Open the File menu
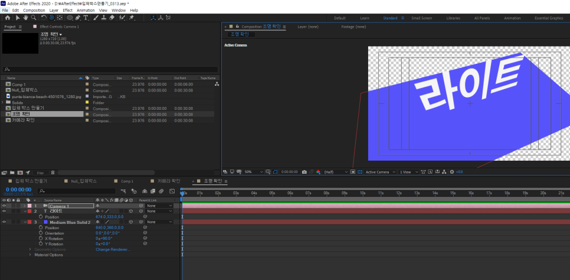Image resolution: width=570 pixels, height=280 pixels. (5, 10)
